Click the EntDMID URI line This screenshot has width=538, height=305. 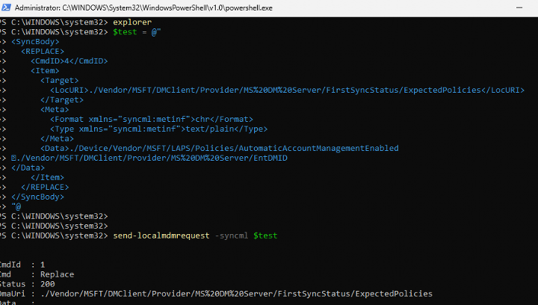click(149, 158)
